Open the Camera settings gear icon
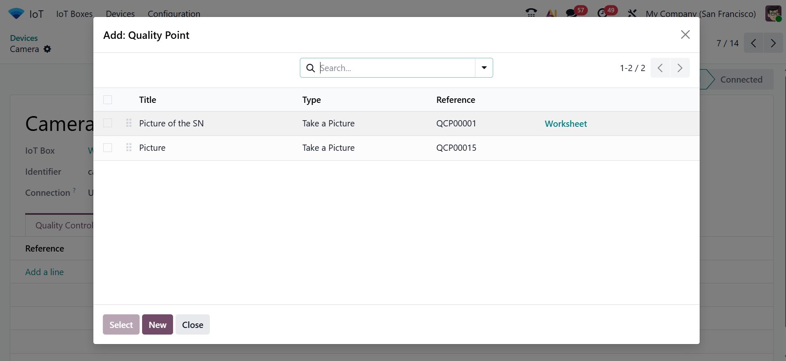The image size is (786, 361). pos(47,49)
